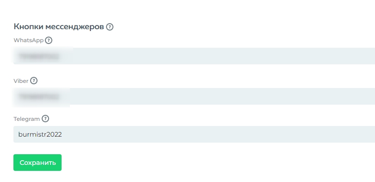Place the cursor right after burmistr2022
The image size is (375, 182).
click(62, 134)
